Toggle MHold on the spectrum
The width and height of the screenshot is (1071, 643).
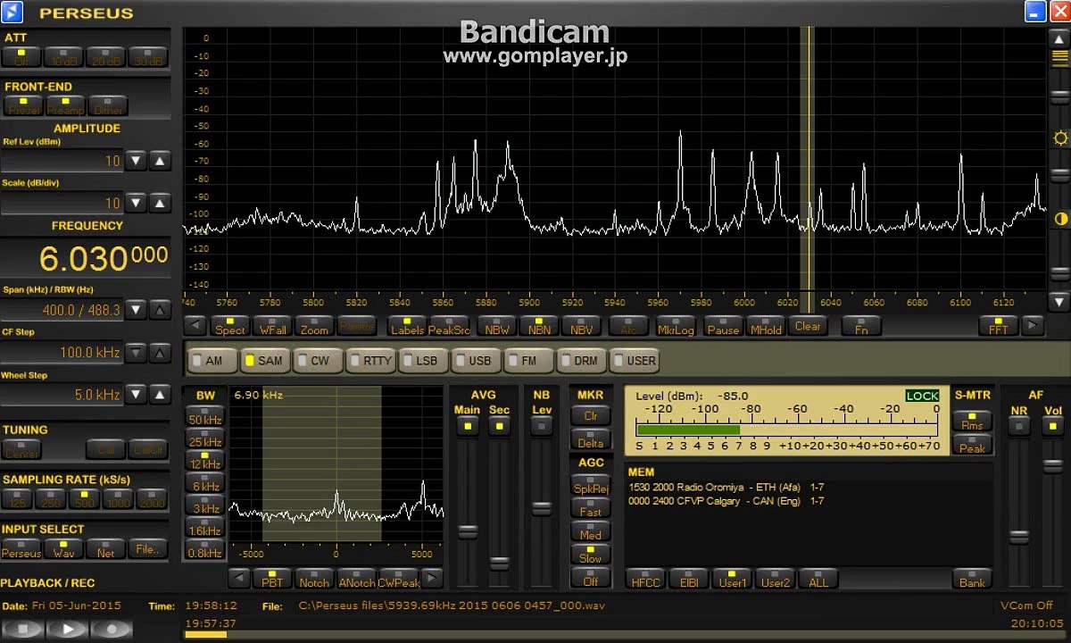coord(766,326)
